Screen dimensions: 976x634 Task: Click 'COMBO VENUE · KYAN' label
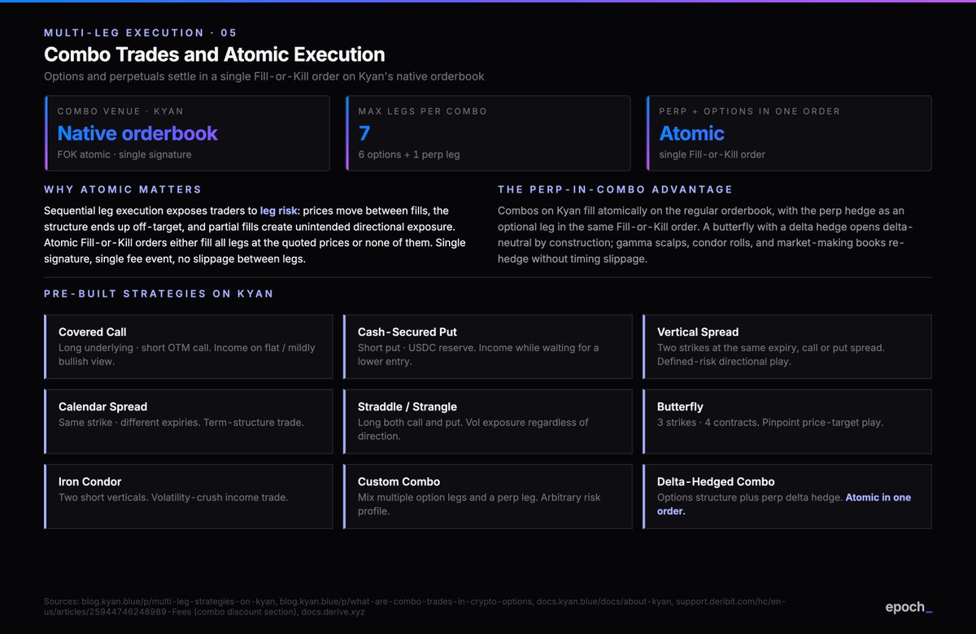[x=120, y=111]
